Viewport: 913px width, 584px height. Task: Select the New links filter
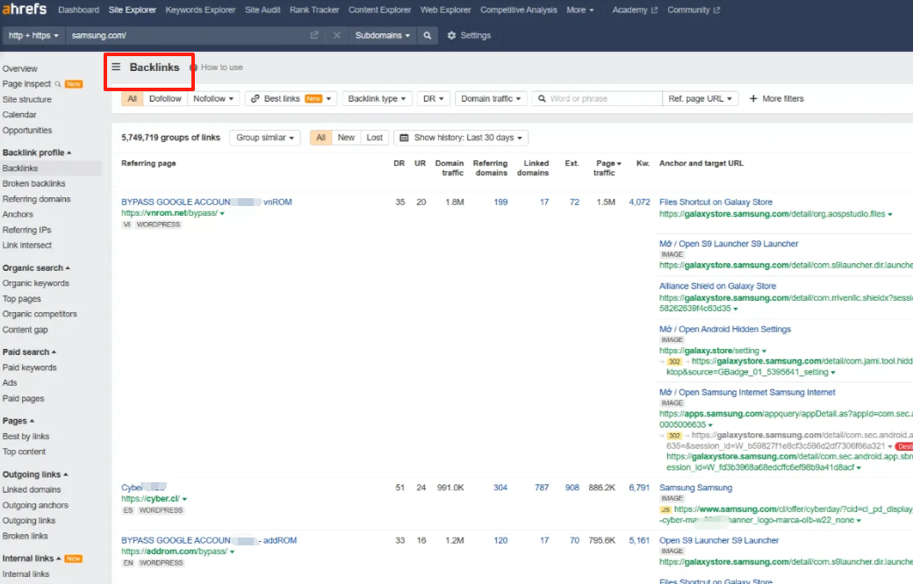point(346,137)
